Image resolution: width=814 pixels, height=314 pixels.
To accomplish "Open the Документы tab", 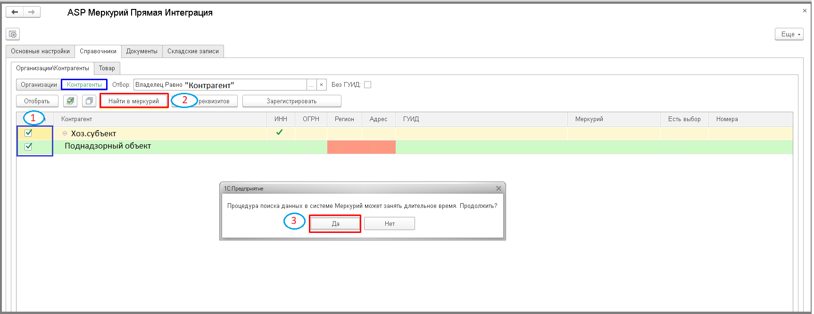I will pyautogui.click(x=142, y=51).
